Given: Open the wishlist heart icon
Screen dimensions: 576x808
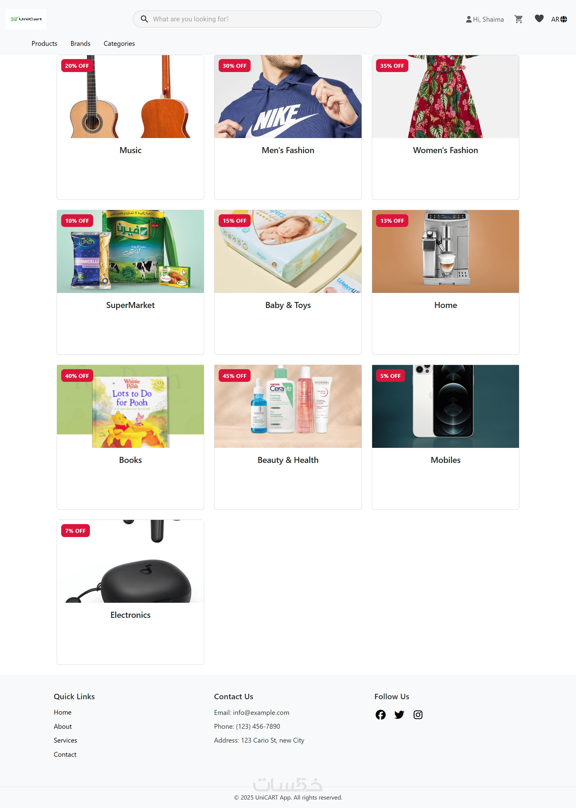Looking at the screenshot, I should [x=539, y=18].
